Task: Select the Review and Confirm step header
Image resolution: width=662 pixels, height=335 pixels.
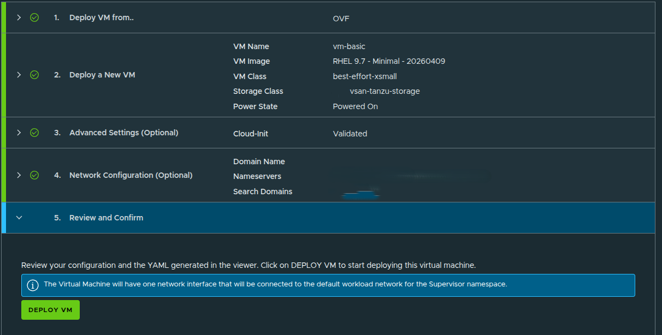Action: point(106,217)
